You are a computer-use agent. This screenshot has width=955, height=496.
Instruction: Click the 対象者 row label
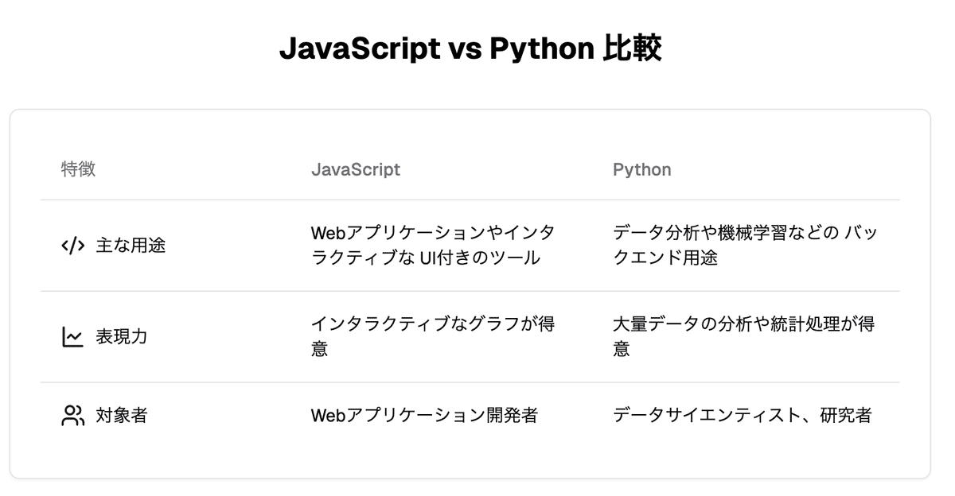click(122, 415)
